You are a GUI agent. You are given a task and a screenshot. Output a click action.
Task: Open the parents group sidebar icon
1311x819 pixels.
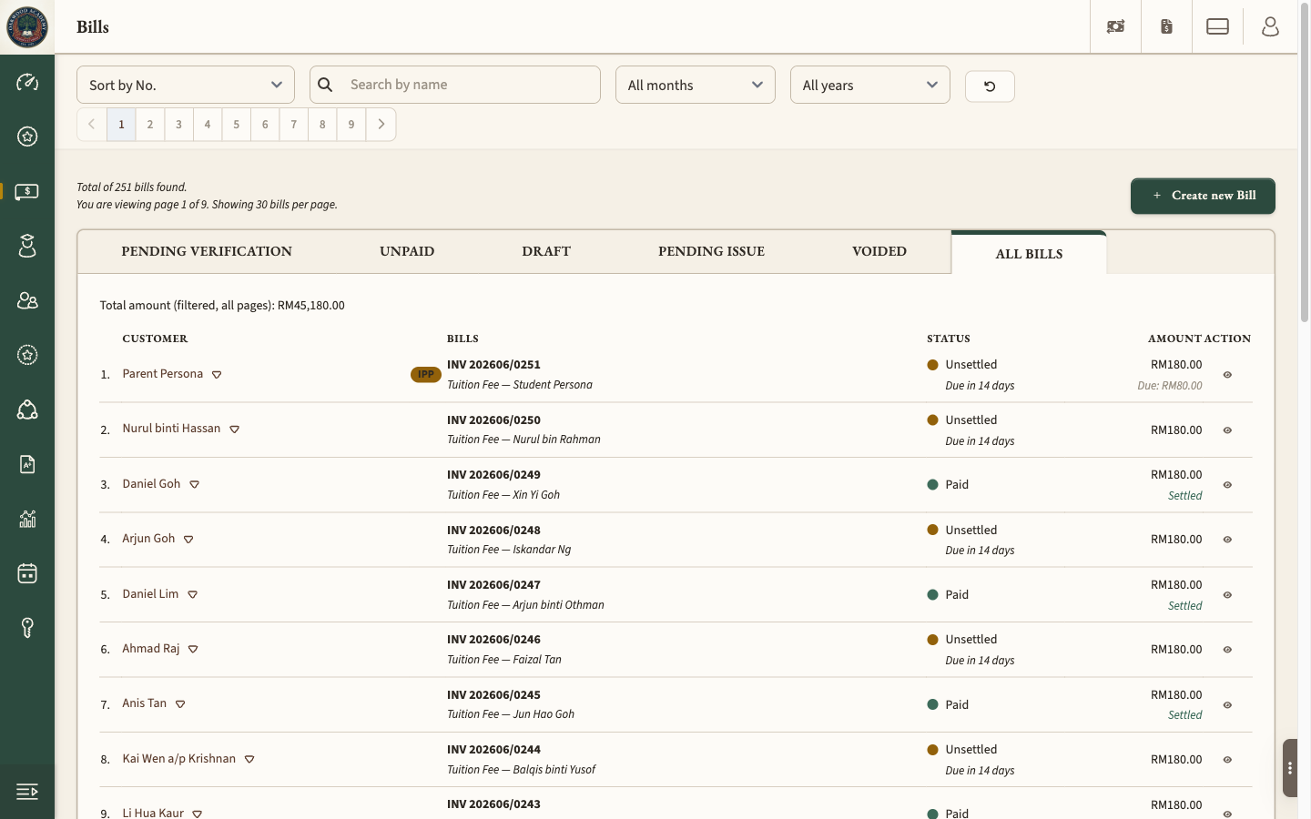point(27,300)
